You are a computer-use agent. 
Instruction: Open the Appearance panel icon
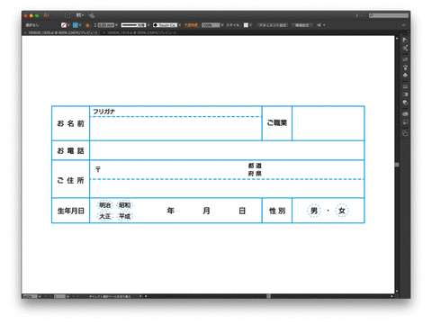click(405, 114)
